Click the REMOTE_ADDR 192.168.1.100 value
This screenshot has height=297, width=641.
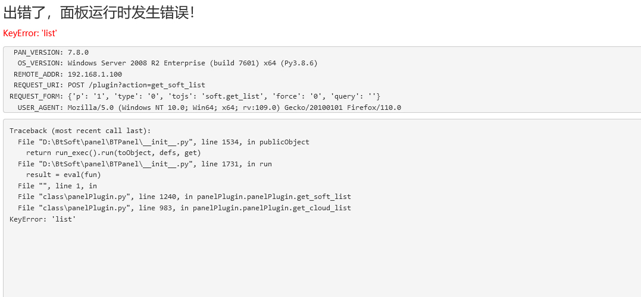pyautogui.click(x=95, y=74)
